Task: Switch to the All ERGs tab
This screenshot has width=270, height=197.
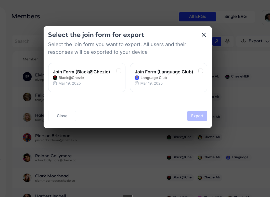Action: [x=198, y=17]
